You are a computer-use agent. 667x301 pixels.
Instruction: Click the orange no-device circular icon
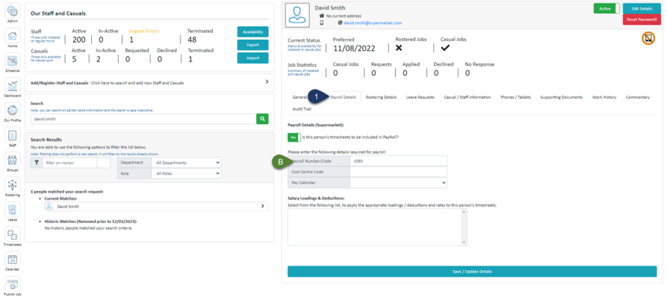click(648, 38)
